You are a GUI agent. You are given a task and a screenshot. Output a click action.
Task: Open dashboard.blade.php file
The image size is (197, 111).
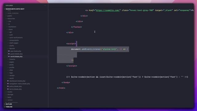[x=17, y=81]
